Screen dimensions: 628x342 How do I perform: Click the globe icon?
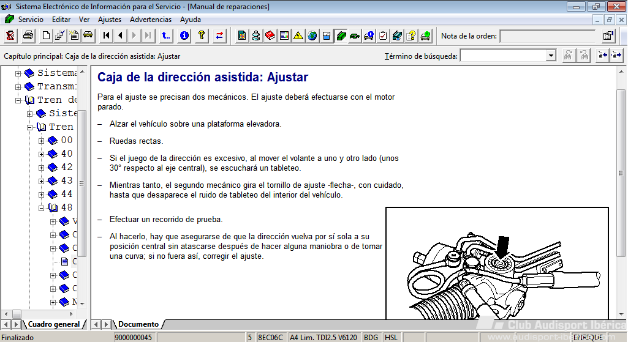(x=312, y=36)
